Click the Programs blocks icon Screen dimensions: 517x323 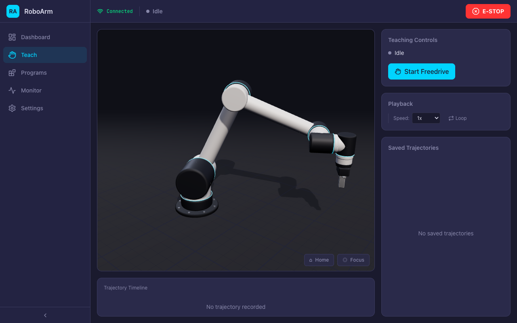pyautogui.click(x=12, y=73)
